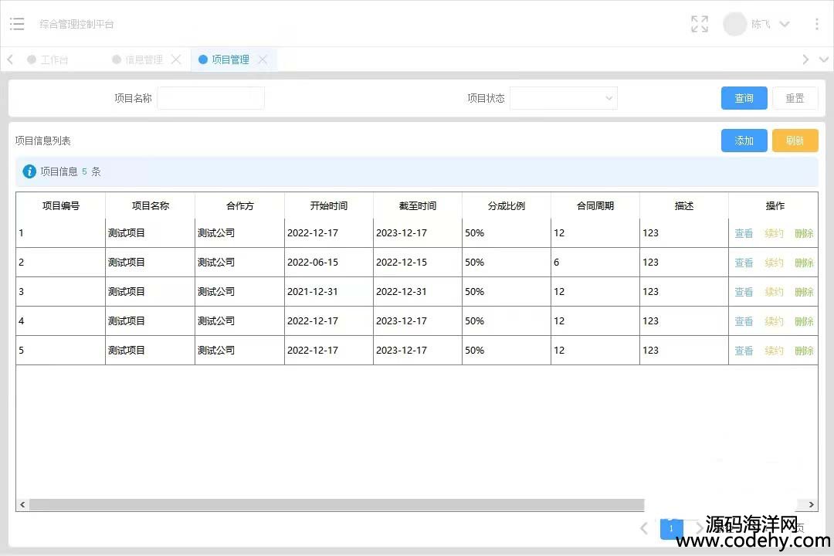The image size is (834, 556).
Task: Click the scrollbar left arrow
Action: 22,504
